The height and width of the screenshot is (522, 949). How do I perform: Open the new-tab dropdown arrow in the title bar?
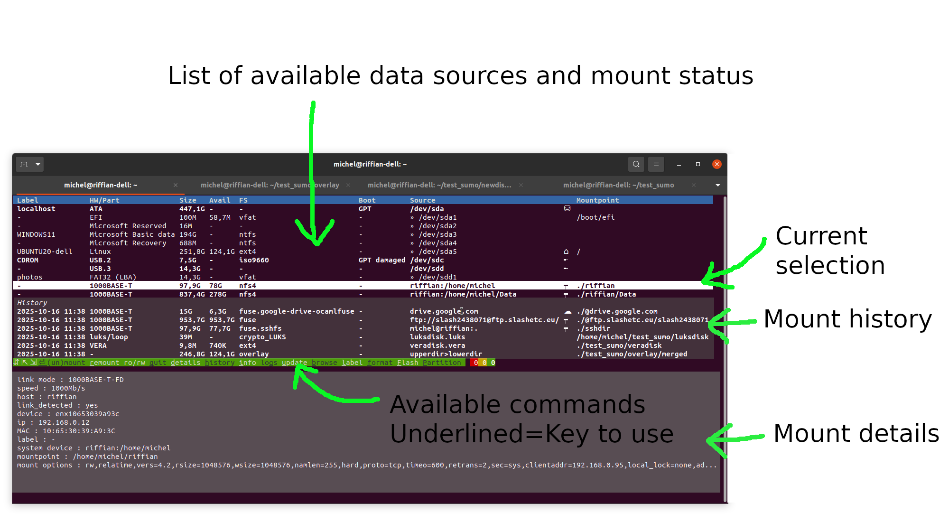[x=38, y=164]
